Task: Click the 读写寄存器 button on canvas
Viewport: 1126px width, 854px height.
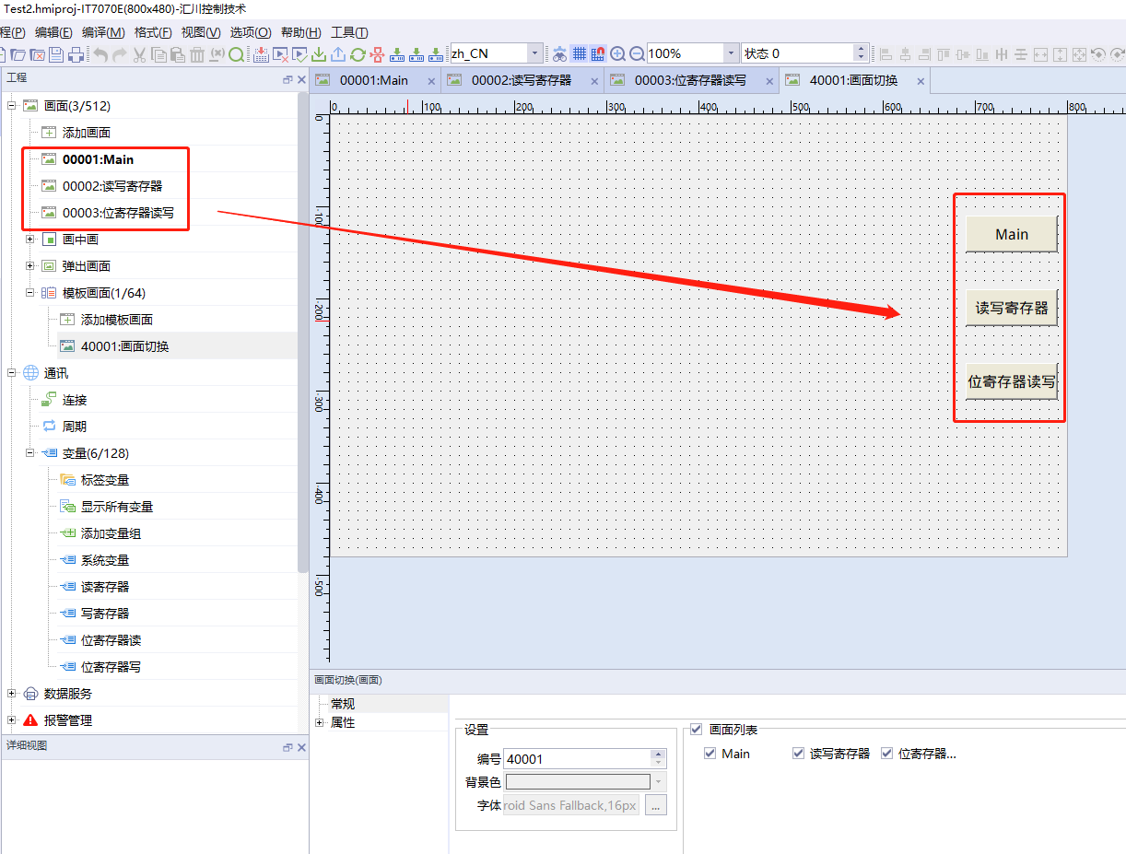Action: pyautogui.click(x=1012, y=308)
